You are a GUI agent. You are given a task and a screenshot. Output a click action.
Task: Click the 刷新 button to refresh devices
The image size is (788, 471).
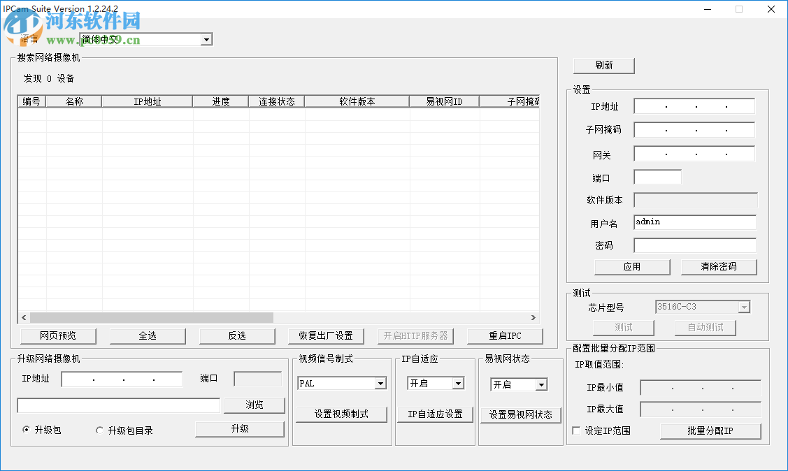tap(603, 65)
